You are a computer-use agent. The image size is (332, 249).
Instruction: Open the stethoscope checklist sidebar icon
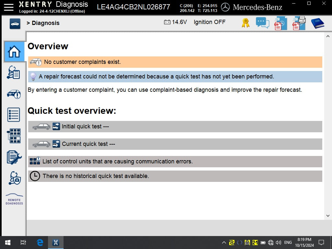pyautogui.click(x=14, y=72)
